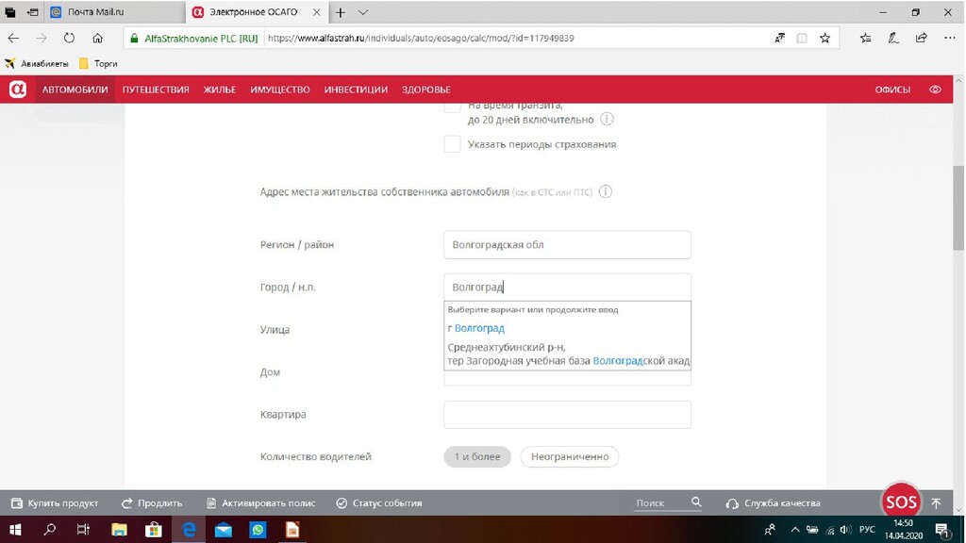Open Task View on taskbar

point(83,530)
